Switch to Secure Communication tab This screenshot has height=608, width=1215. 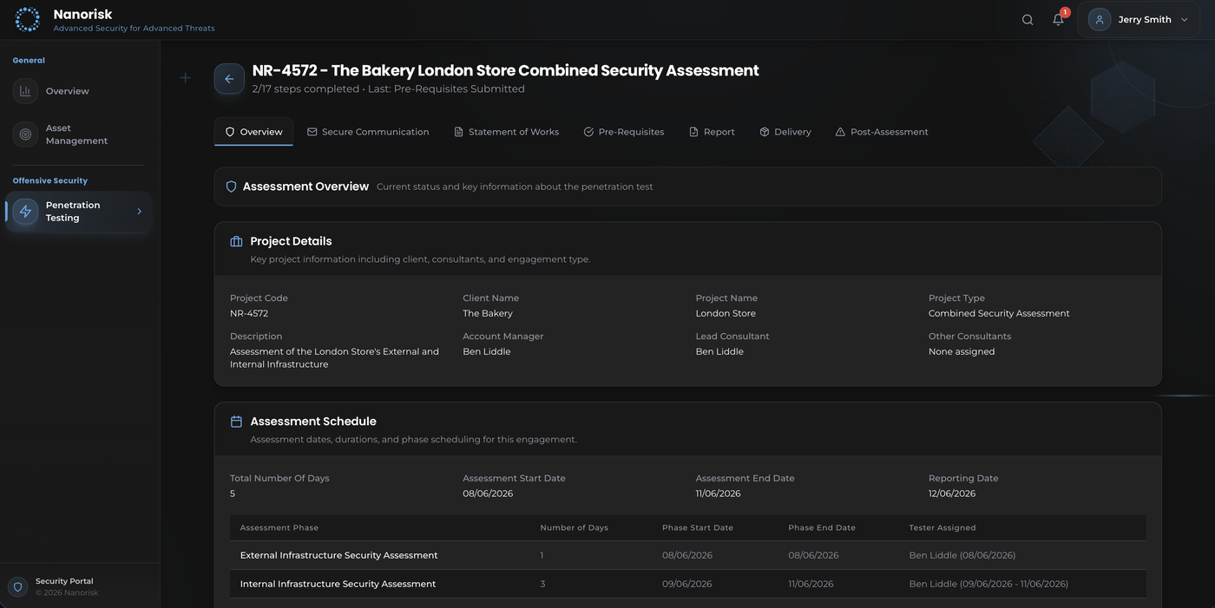(368, 132)
